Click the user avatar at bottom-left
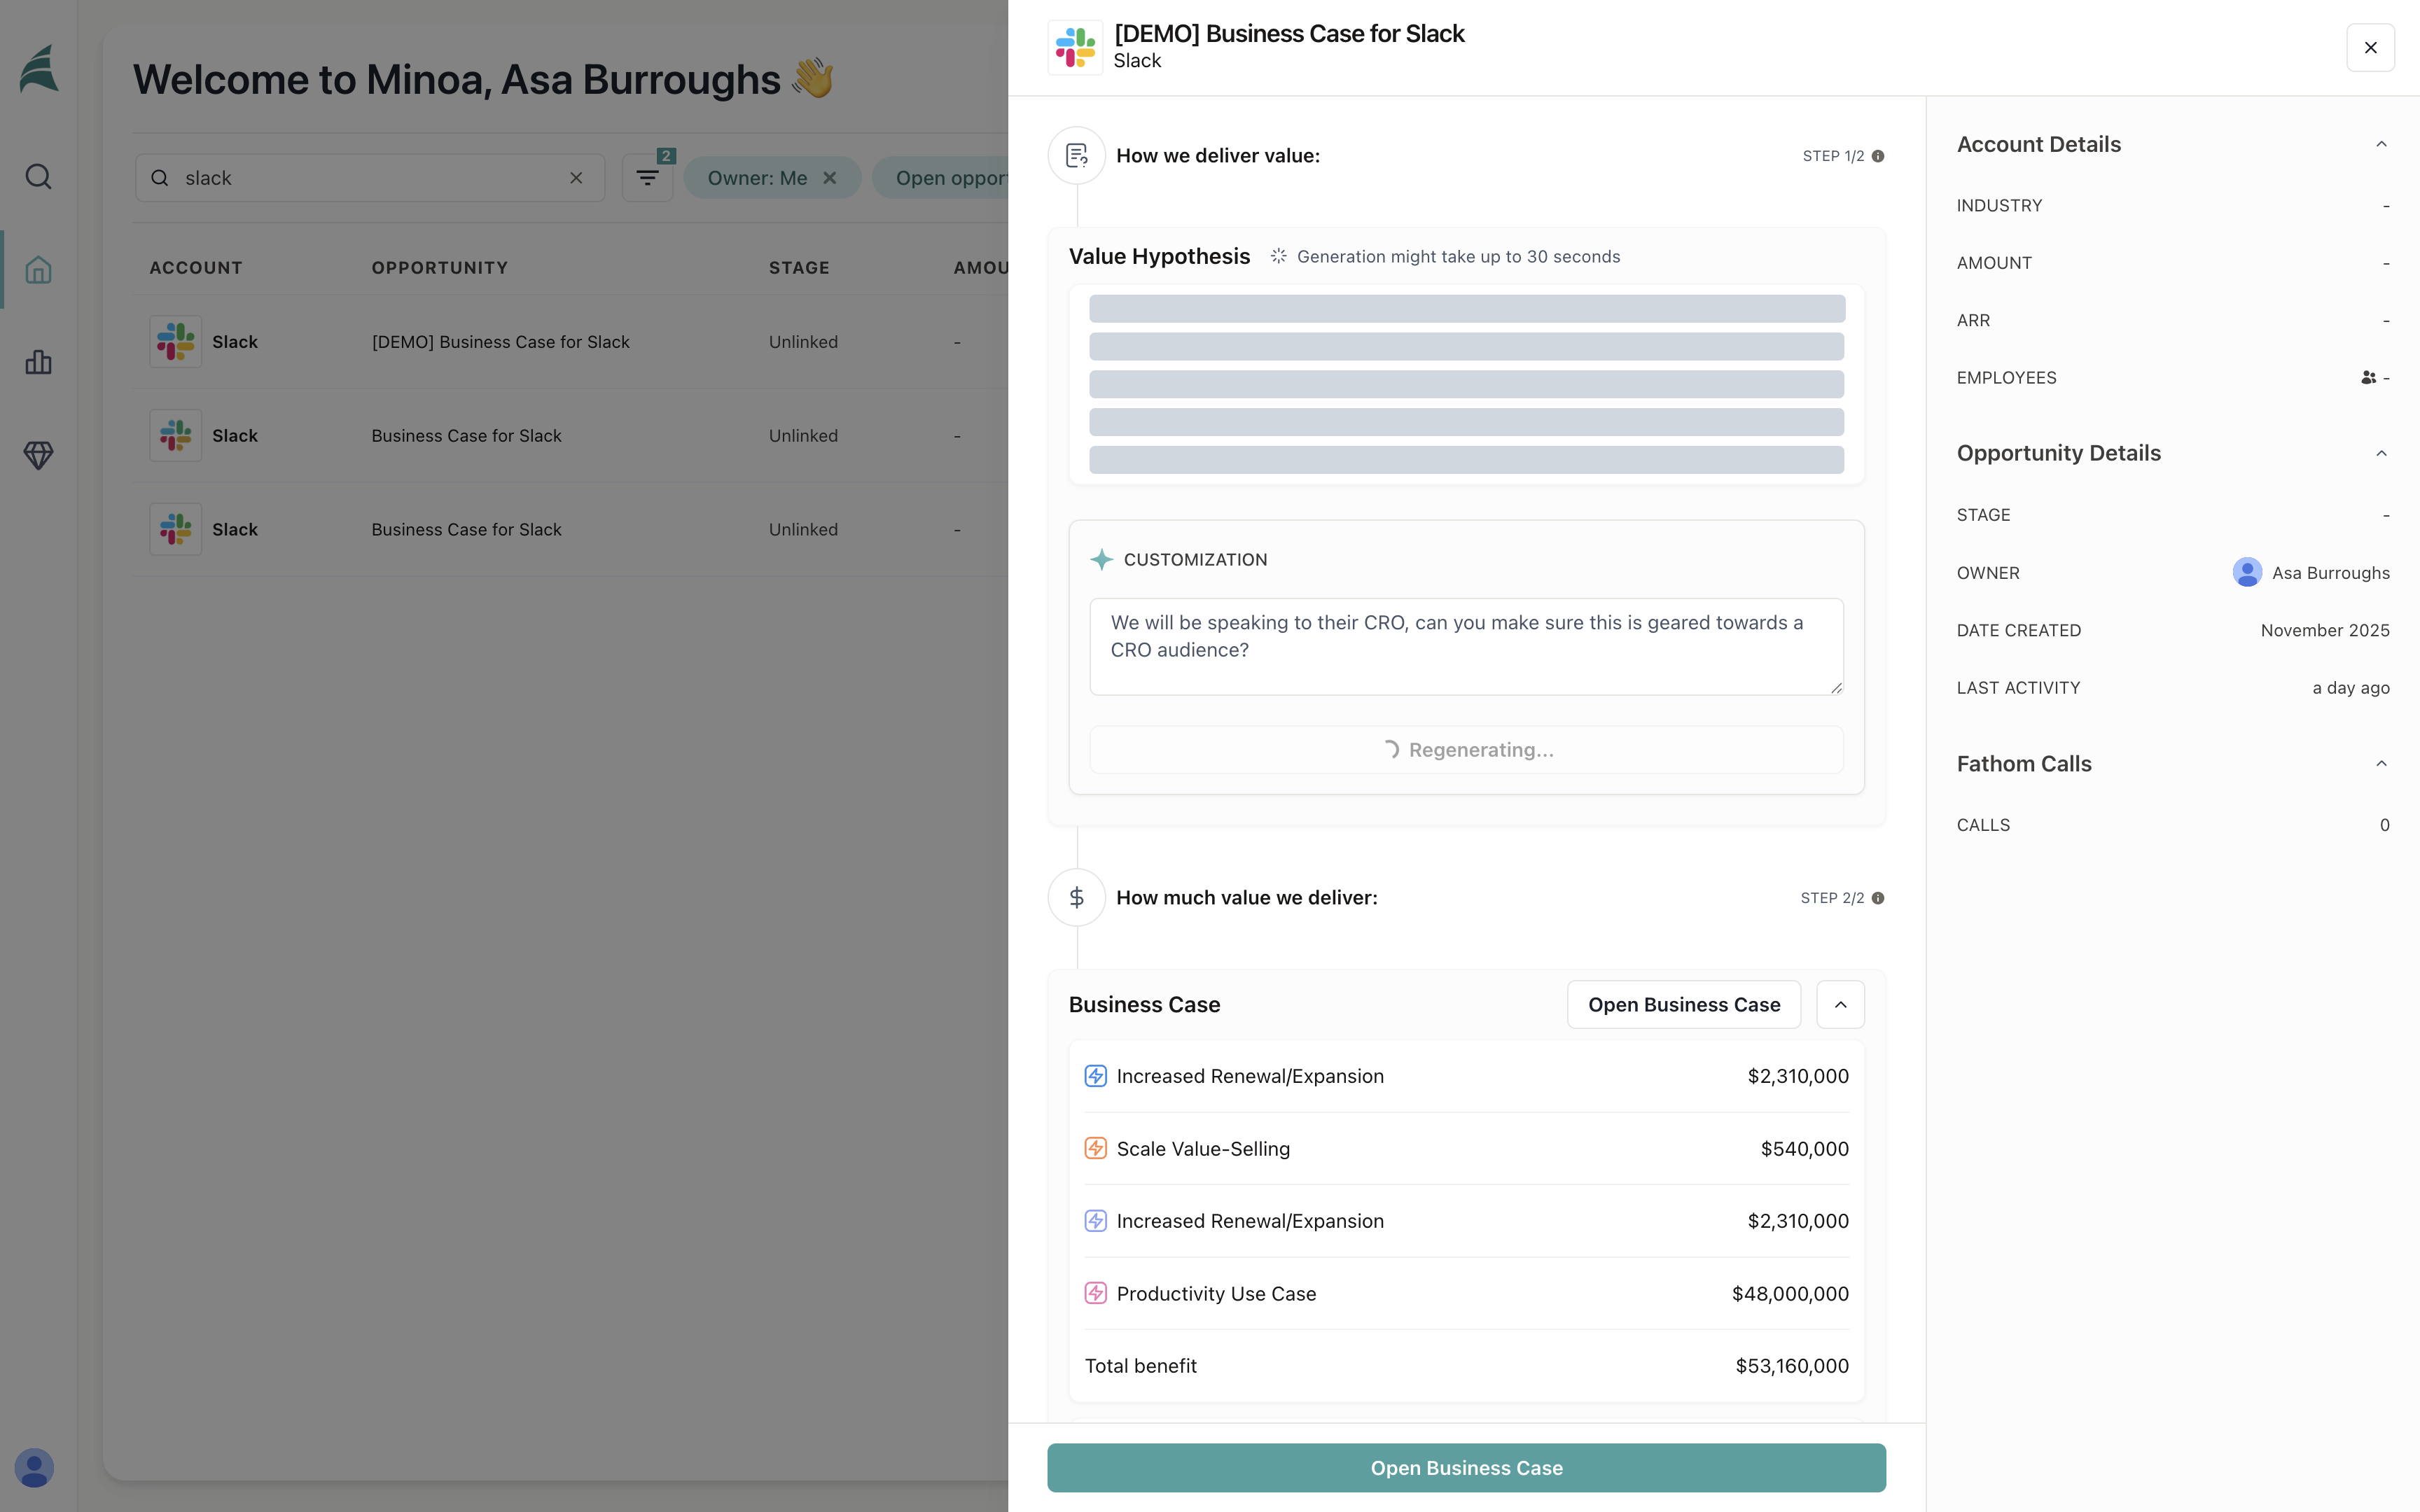This screenshot has width=2420, height=1512. point(34,1468)
